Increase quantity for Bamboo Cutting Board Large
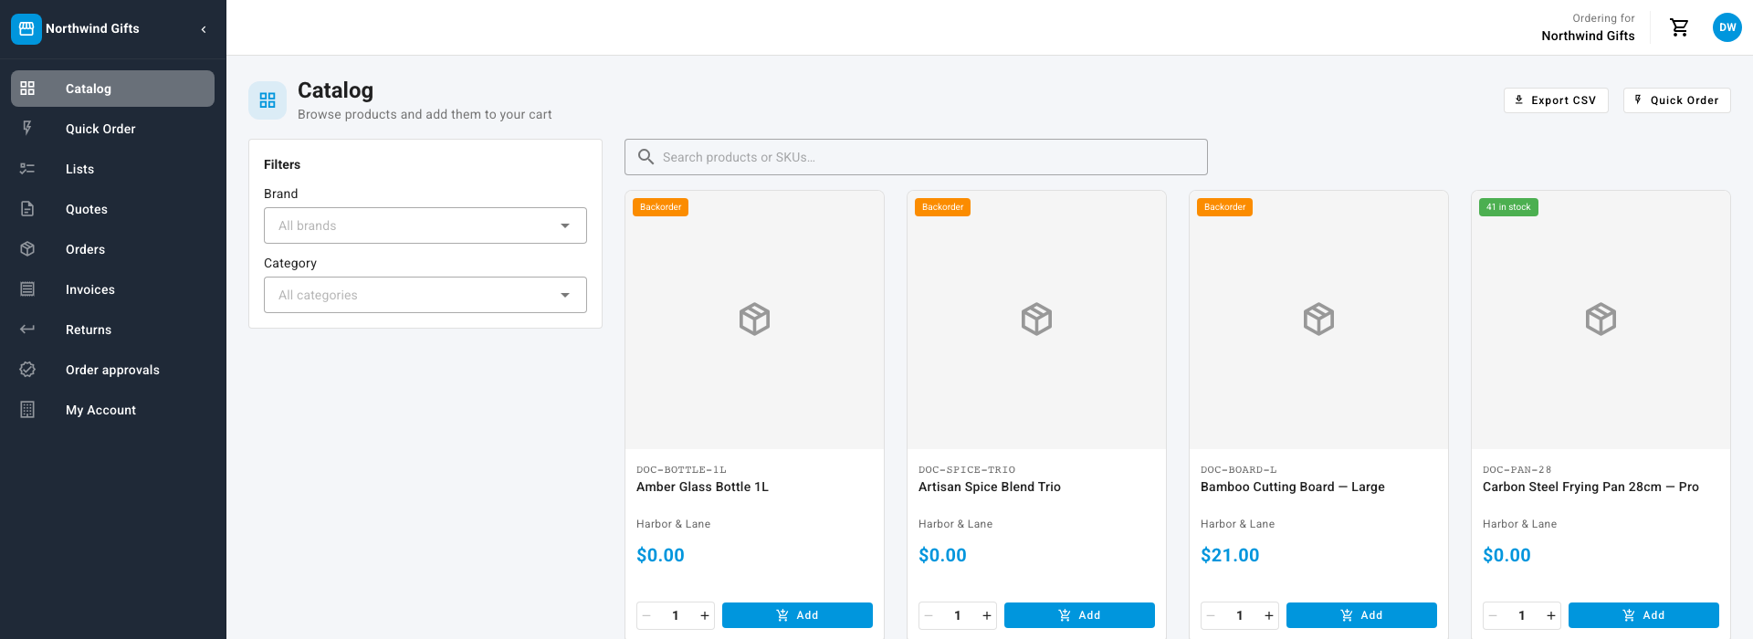The width and height of the screenshot is (1753, 639). [x=1269, y=615]
